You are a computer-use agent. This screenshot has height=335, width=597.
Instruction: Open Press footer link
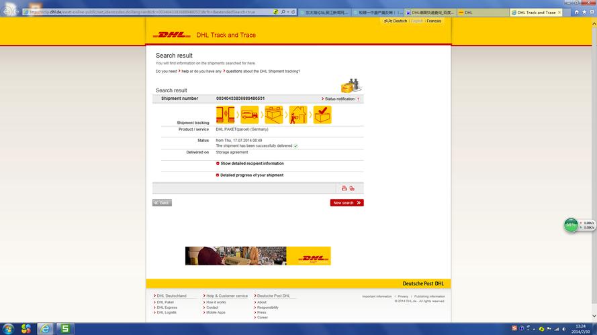pyautogui.click(x=261, y=312)
